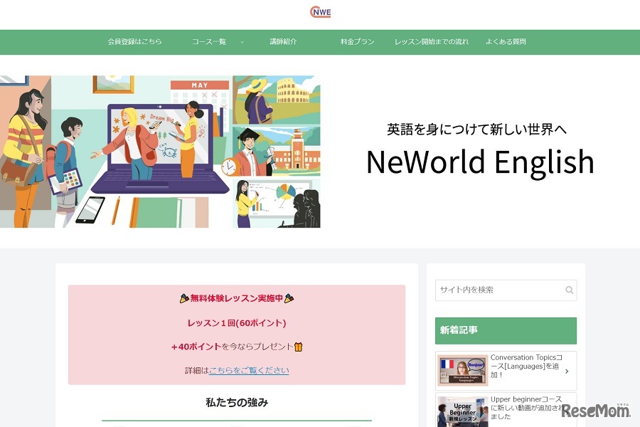The width and height of the screenshot is (640, 427).
Task: Click the 会員登録はこちら navigation link
Action: click(x=134, y=42)
